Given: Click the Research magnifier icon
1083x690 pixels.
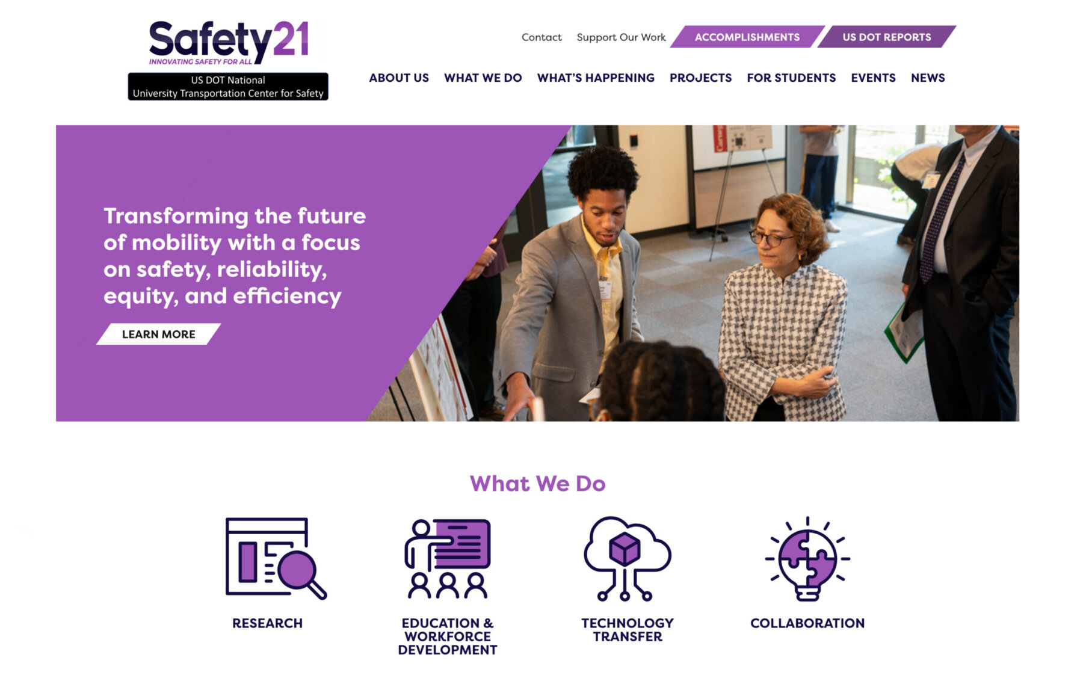Looking at the screenshot, I should point(276,558).
